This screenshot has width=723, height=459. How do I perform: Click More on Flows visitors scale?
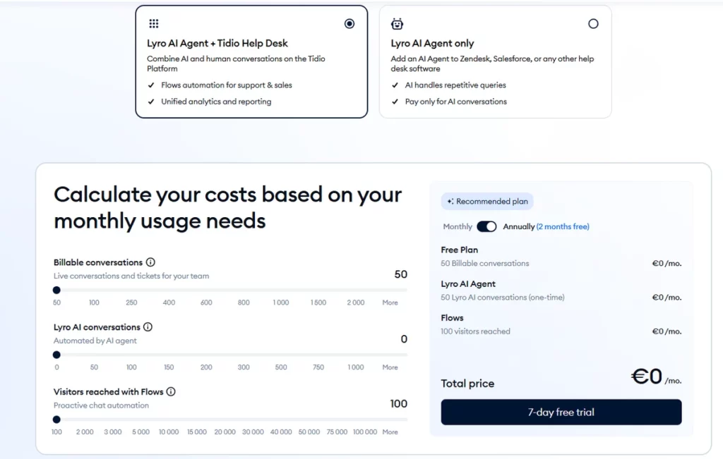click(x=390, y=432)
